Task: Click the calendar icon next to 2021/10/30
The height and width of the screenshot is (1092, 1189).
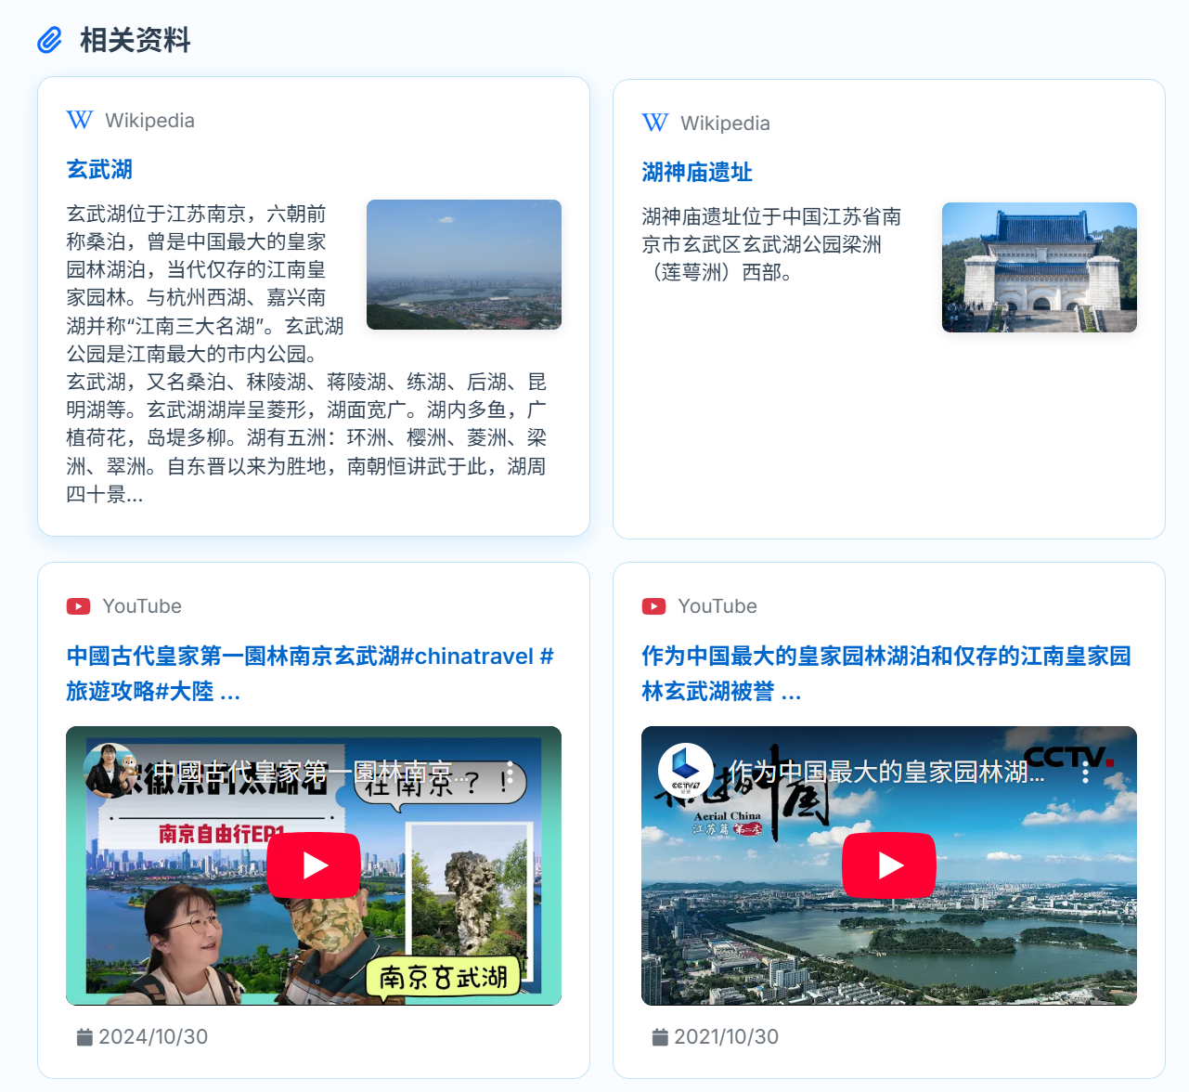Action: (660, 1037)
